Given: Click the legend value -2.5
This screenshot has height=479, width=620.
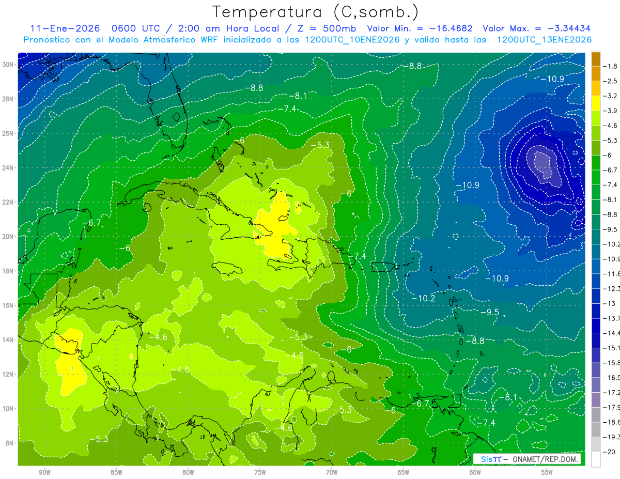Looking at the screenshot, I should (611, 81).
